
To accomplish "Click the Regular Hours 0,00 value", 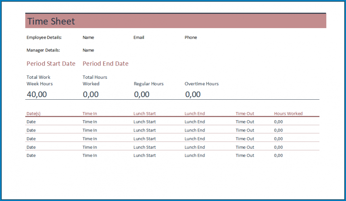I will pyautogui.click(x=142, y=94).
